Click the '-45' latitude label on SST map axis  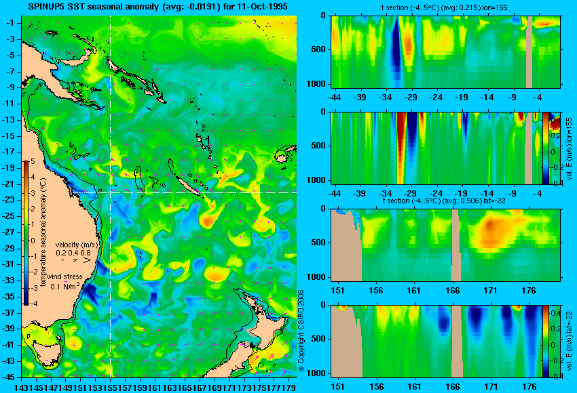point(10,377)
